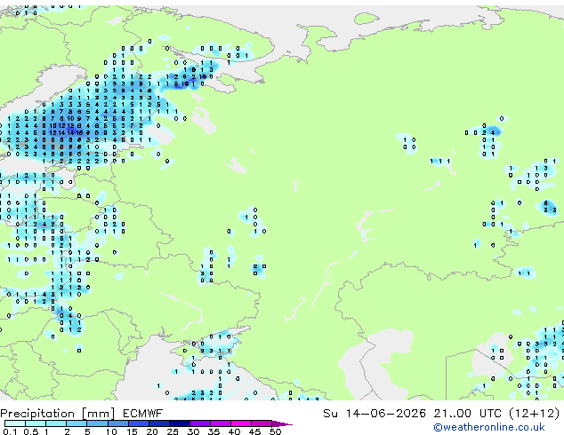The height and width of the screenshot is (435, 564).
Task: Open the weatheronline.co.uk copyright link
Action: pyautogui.click(x=489, y=427)
